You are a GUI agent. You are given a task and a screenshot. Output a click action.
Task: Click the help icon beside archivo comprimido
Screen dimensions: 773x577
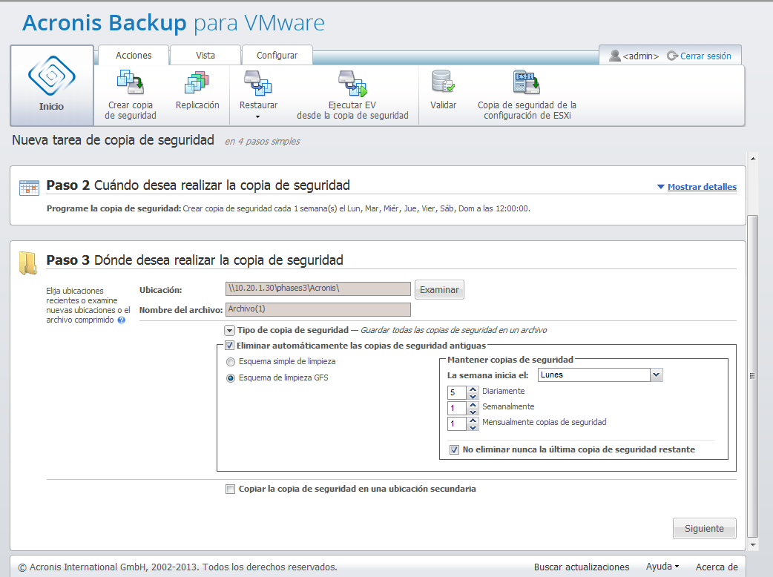tap(121, 320)
